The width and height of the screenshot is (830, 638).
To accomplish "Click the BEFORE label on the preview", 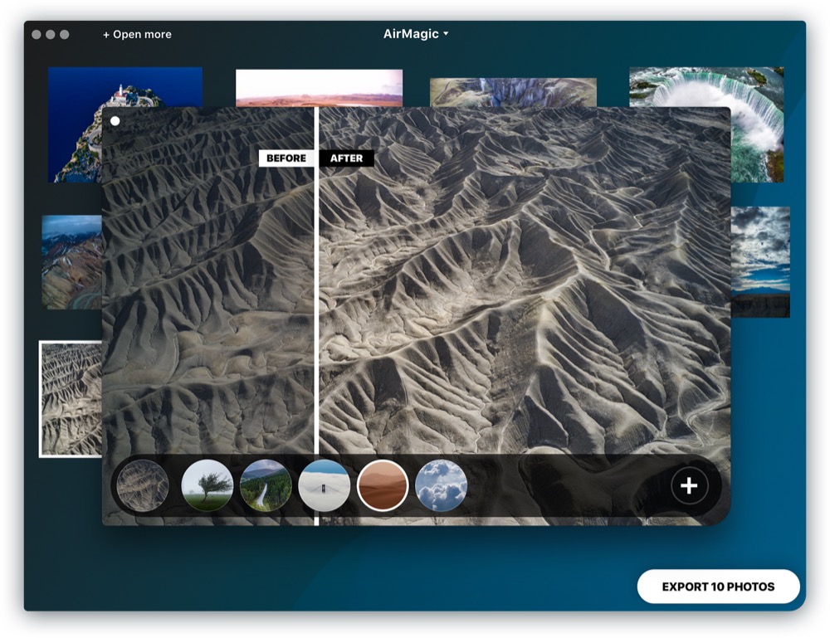I will coord(286,158).
